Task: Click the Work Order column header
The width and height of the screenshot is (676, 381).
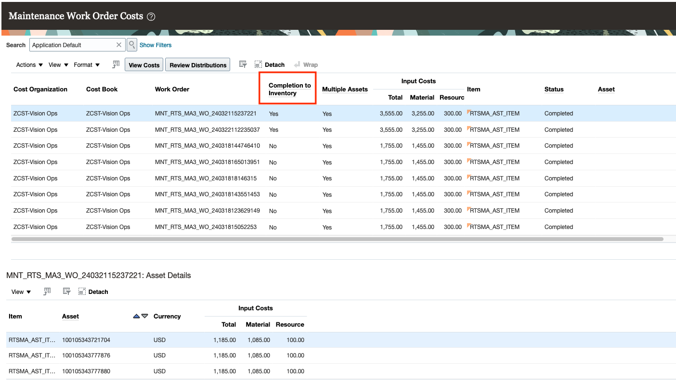Action: (172, 89)
